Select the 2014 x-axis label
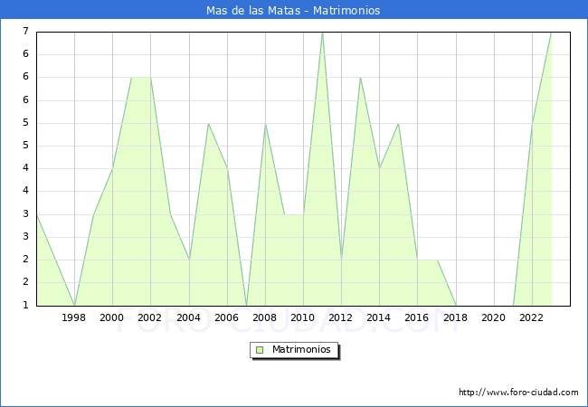Image resolution: width=588 pixels, height=407 pixels. coord(379,317)
